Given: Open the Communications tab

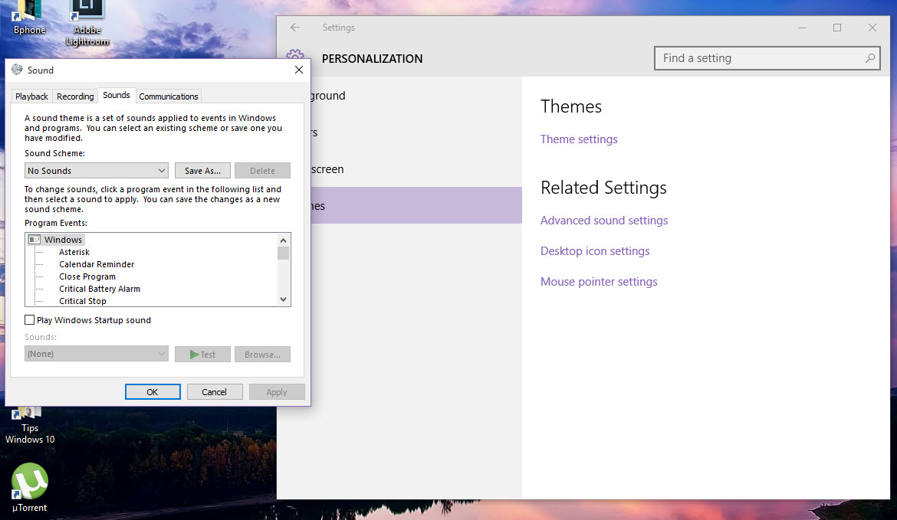Looking at the screenshot, I should 168,96.
